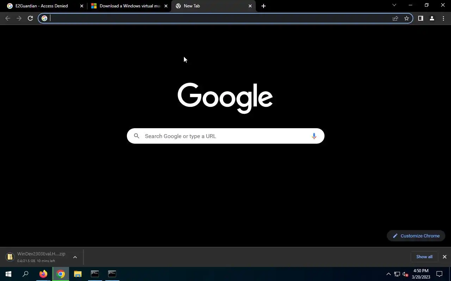Expand the tab search dropdown arrow

[394, 5]
